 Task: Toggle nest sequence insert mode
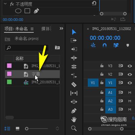pos(93,45)
